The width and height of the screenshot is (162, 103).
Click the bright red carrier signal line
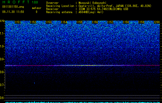coord(82,65)
